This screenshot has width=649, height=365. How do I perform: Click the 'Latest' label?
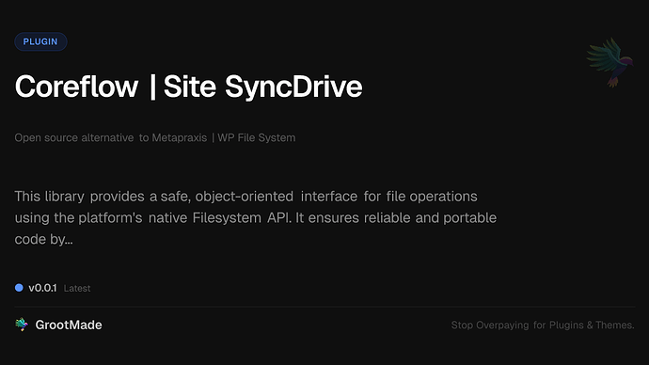(x=77, y=289)
